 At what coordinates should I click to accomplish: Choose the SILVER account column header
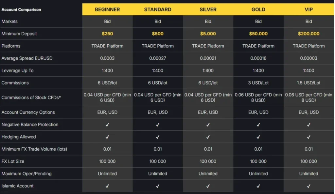tap(208, 9)
